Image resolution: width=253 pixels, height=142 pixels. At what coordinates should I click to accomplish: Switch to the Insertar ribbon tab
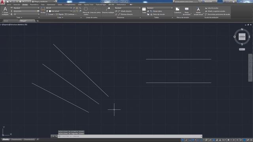(17, 5)
